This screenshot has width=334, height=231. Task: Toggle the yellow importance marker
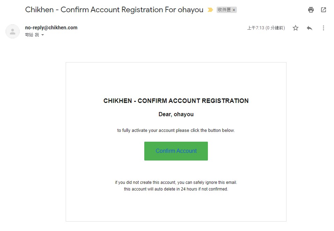tap(210, 10)
